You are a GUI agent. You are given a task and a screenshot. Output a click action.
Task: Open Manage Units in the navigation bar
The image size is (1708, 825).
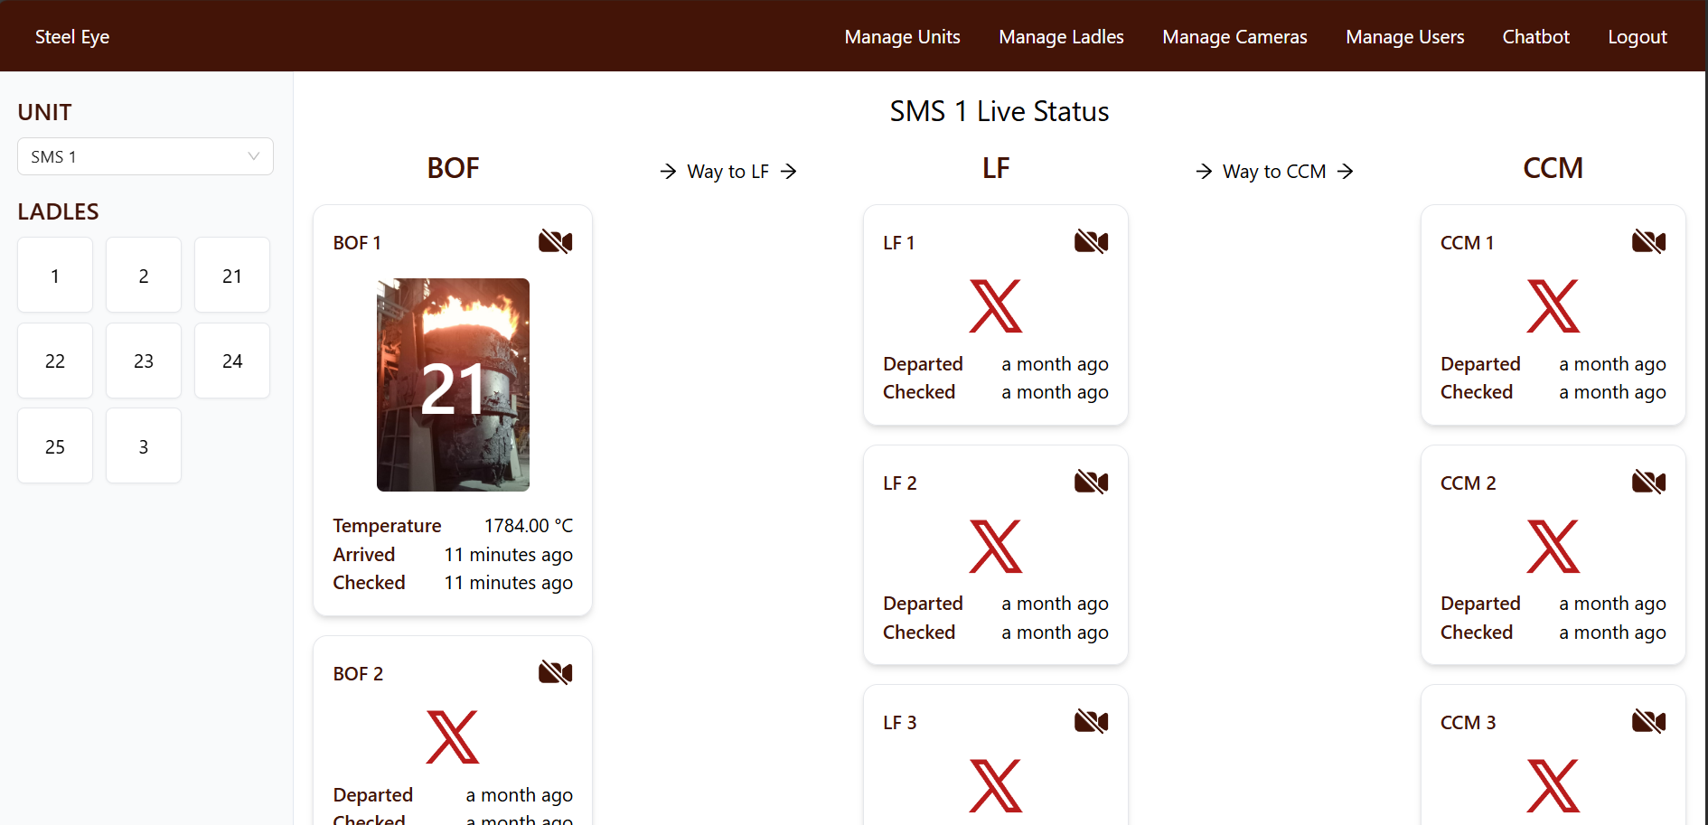pyautogui.click(x=902, y=37)
